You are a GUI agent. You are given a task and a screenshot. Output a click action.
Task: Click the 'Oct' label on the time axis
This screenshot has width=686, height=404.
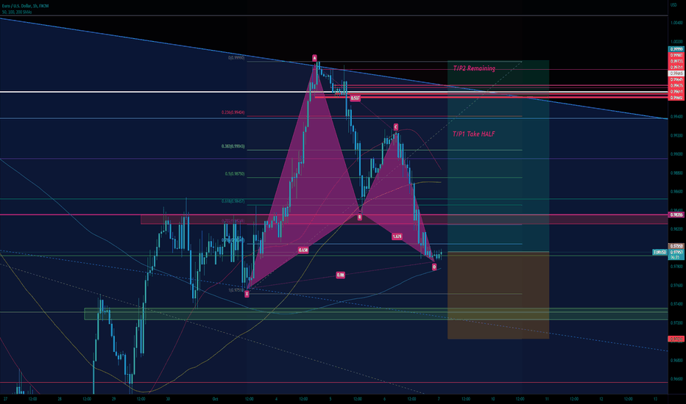click(x=215, y=399)
